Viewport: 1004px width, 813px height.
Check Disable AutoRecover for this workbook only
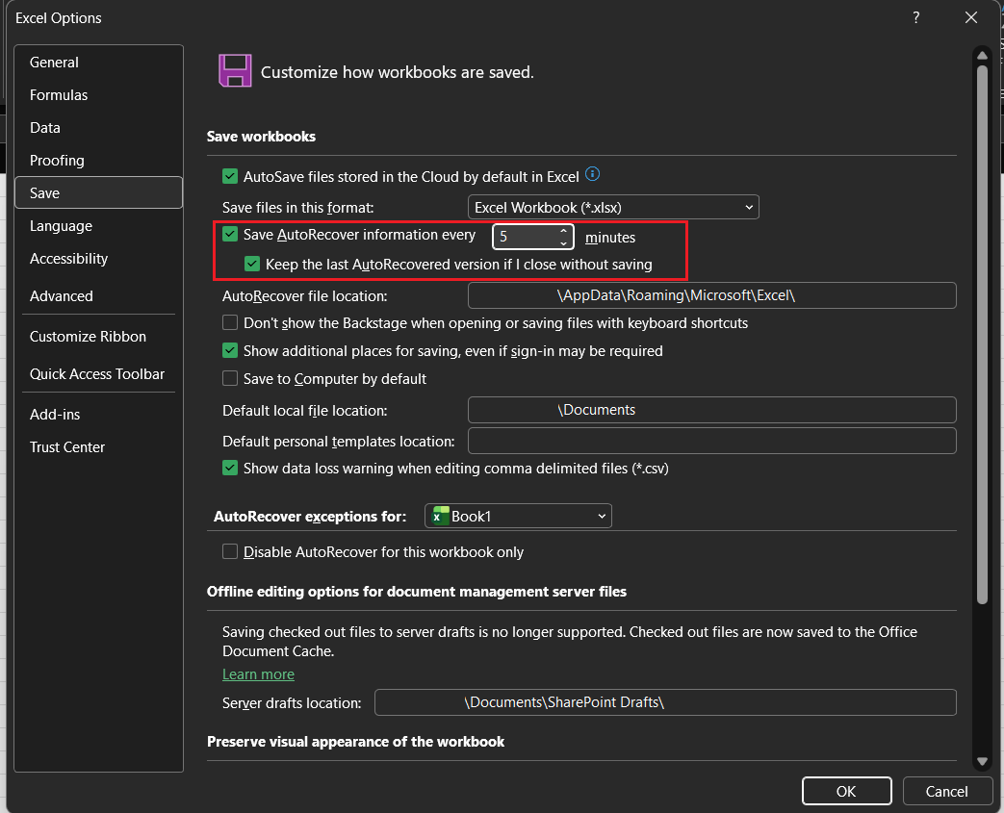point(230,551)
